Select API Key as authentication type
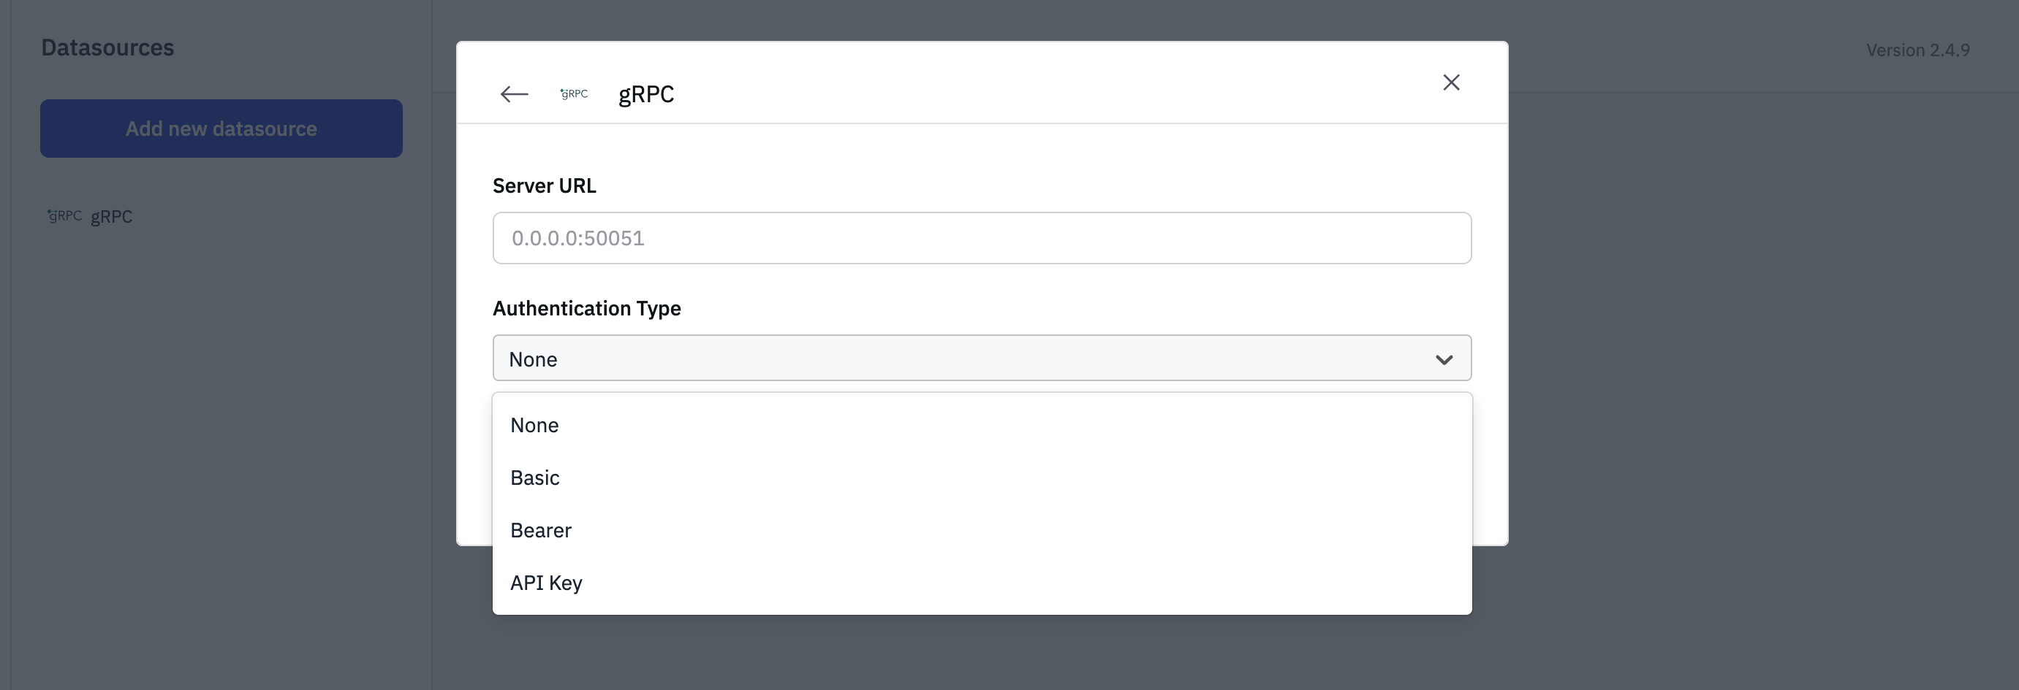 click(546, 583)
